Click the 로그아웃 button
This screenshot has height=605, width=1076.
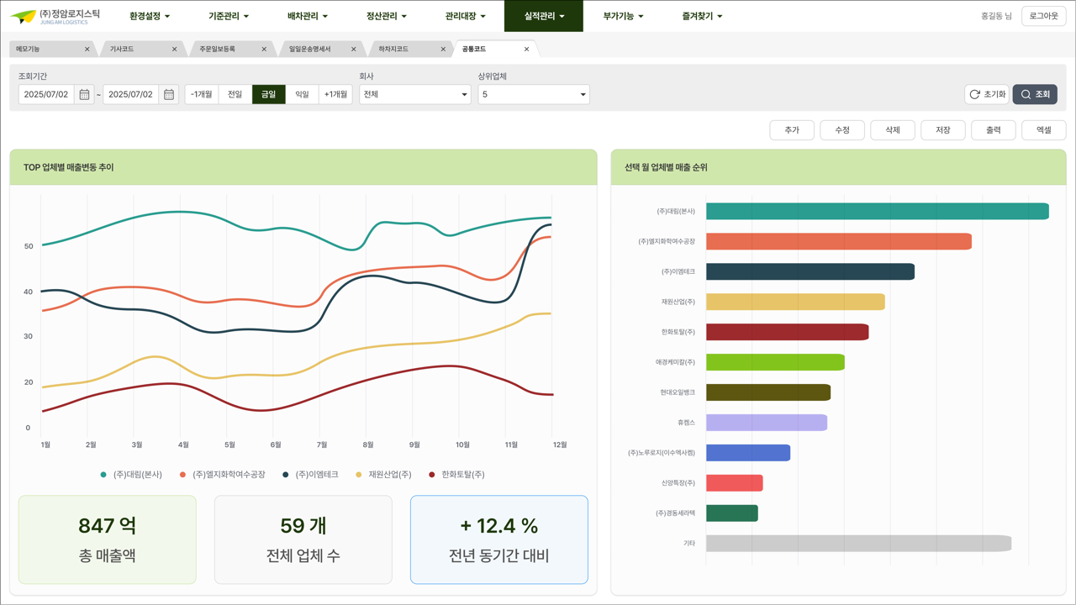(1044, 16)
